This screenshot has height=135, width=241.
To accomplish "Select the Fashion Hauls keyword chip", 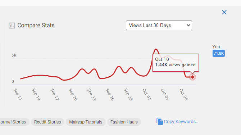I will tap(124, 122).
